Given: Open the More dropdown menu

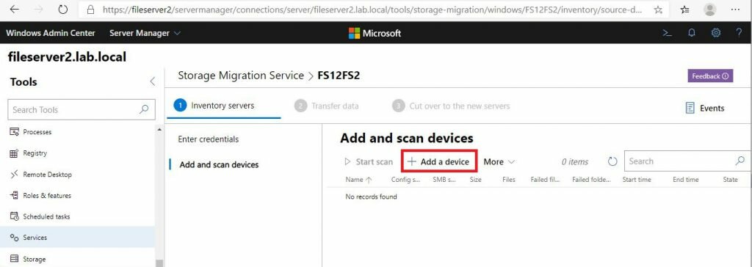Looking at the screenshot, I should 499,162.
